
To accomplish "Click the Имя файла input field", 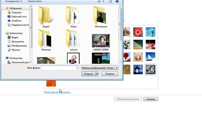I will (60, 68).
